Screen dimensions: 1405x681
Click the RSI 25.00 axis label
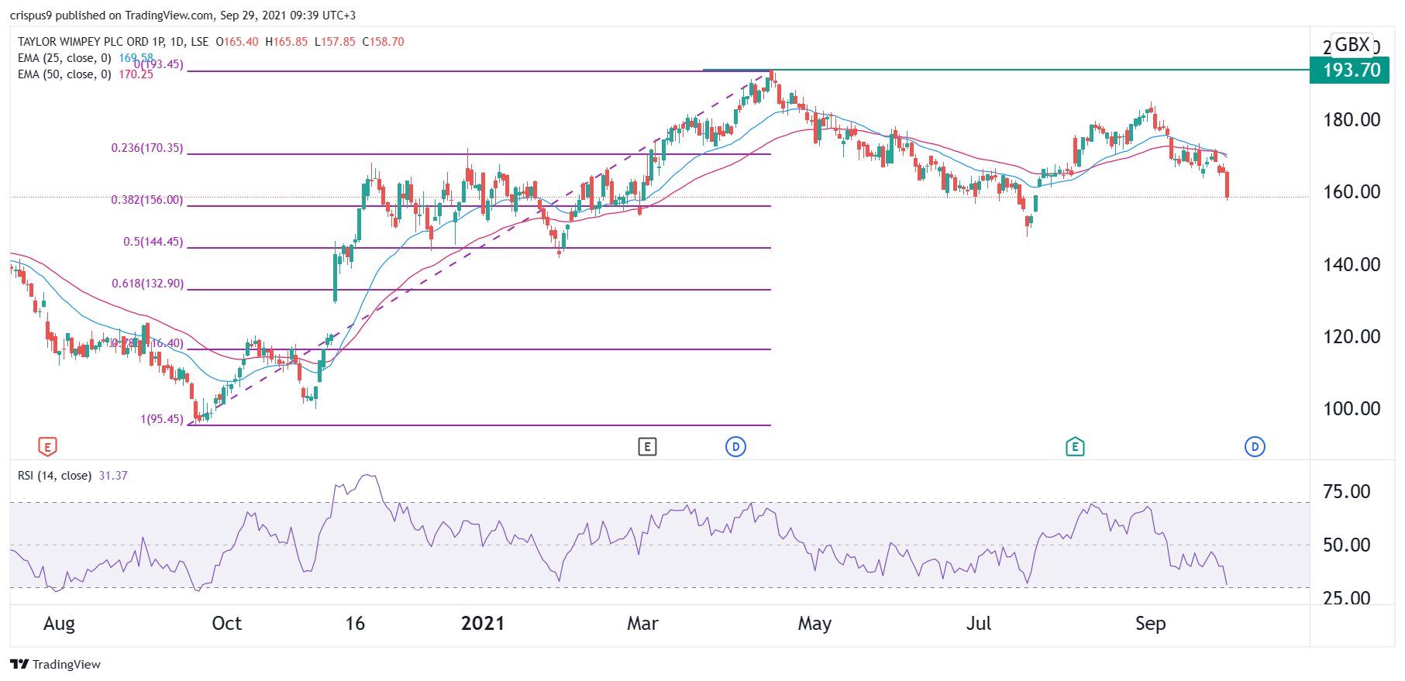(x=1347, y=598)
